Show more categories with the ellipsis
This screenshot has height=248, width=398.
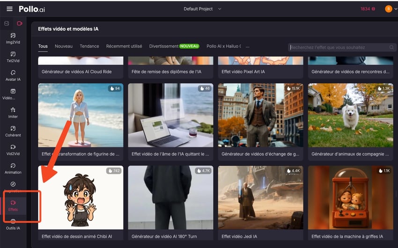click(247, 47)
